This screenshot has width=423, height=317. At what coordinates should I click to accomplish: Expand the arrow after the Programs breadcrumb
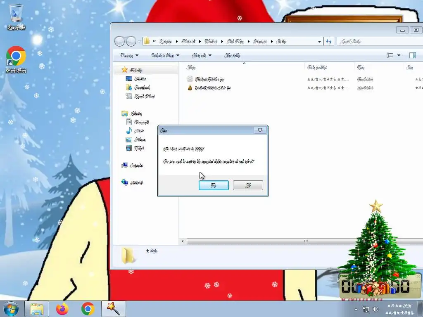click(272, 41)
